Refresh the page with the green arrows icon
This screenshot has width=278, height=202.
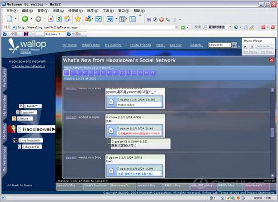point(59,19)
